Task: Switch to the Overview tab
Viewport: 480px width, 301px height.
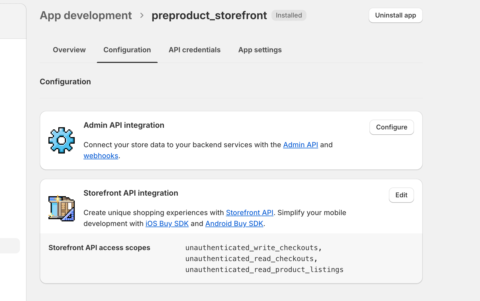Action: coord(69,50)
